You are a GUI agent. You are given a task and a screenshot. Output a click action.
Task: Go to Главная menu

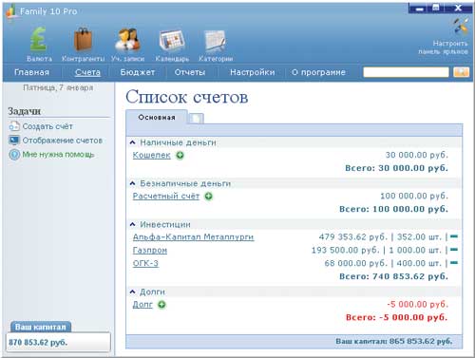pyautogui.click(x=31, y=72)
